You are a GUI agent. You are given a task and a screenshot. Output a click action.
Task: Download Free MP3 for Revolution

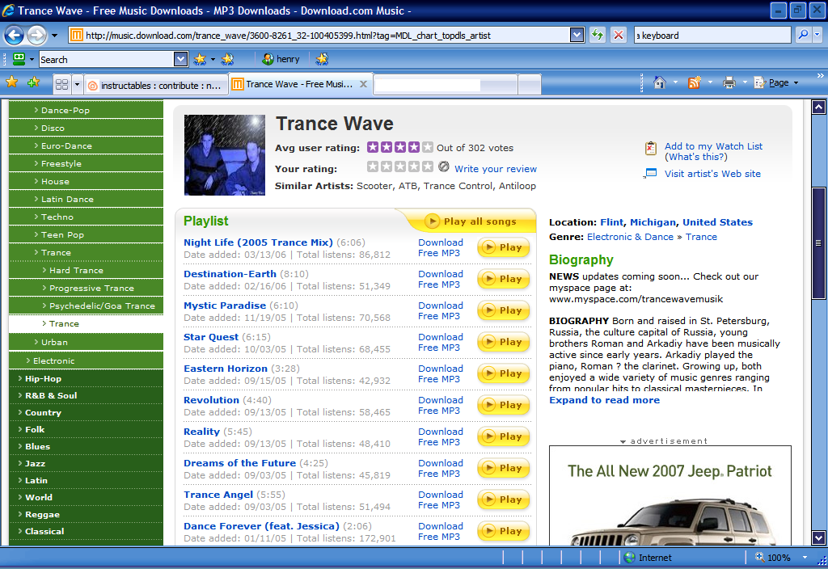click(441, 406)
